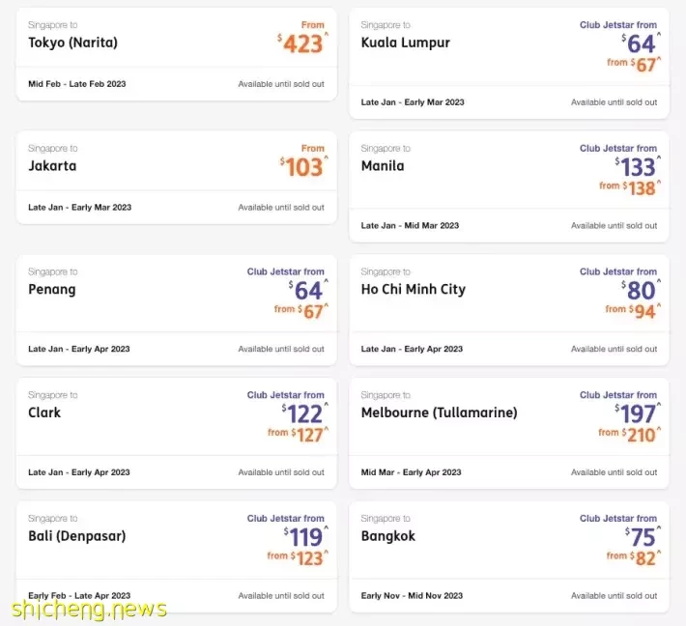Click the Bangkok Club Jetstar $75 price

coord(643,537)
